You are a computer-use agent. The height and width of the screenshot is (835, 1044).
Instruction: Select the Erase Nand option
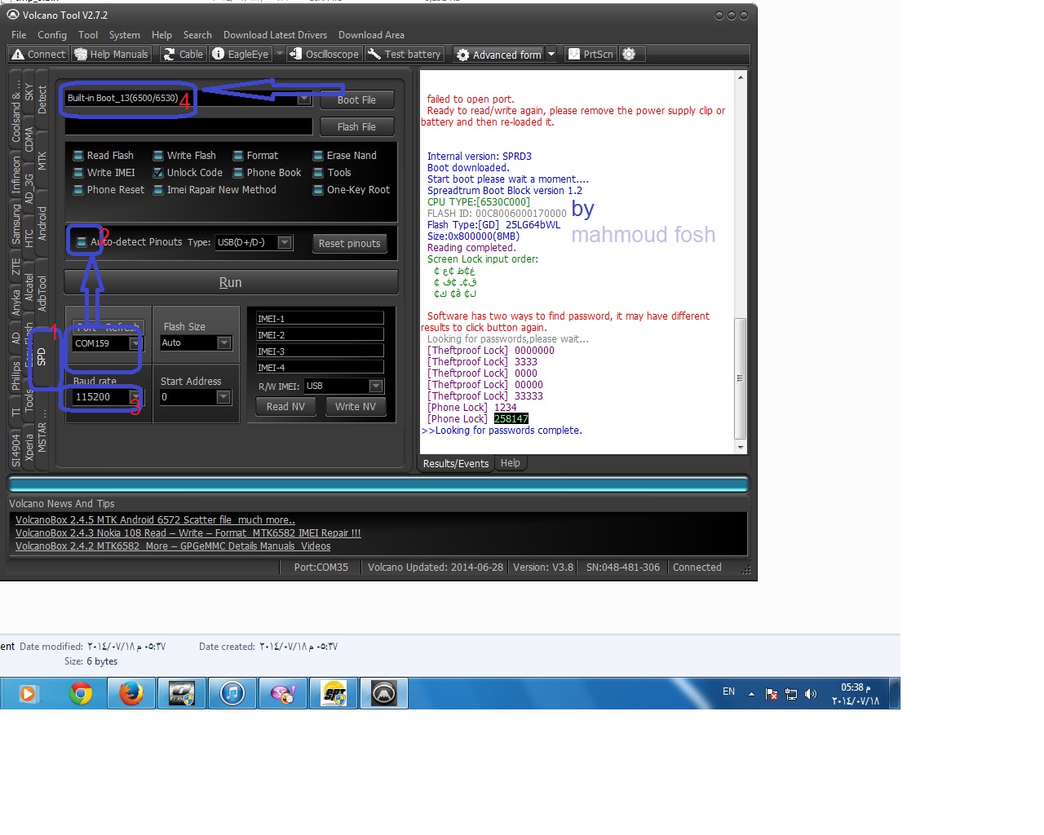(344, 156)
